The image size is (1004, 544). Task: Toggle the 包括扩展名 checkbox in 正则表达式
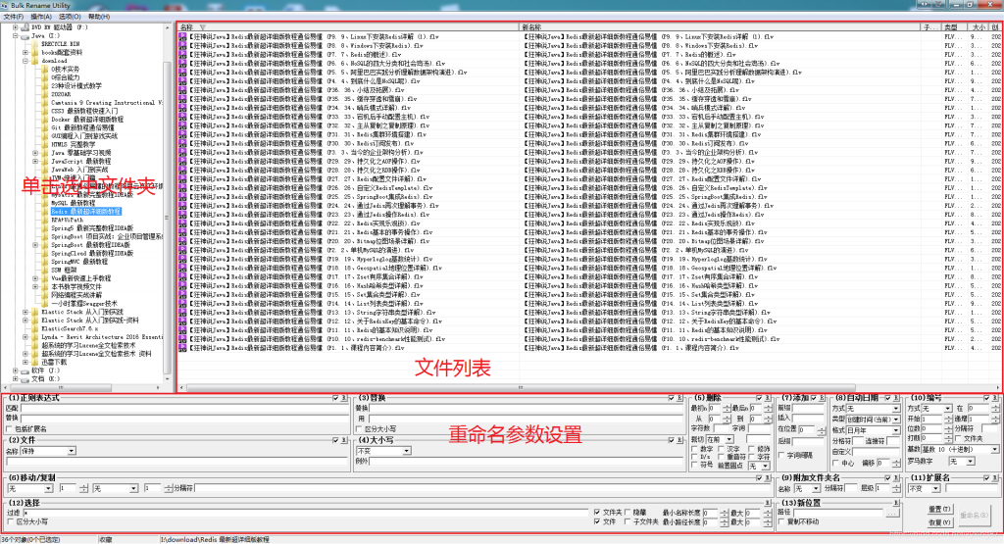pyautogui.click(x=10, y=428)
